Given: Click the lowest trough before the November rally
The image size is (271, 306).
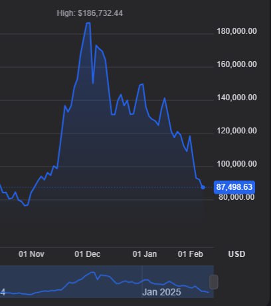Looking at the screenshot, I should pos(26,205).
